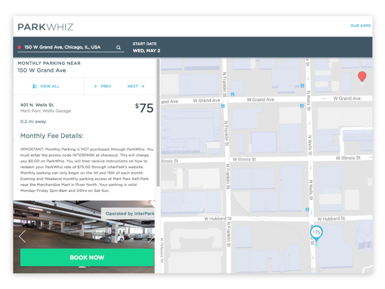Click the transit stop icon just above W Hubbard St
The height and width of the screenshot is (289, 385).
tap(307, 209)
